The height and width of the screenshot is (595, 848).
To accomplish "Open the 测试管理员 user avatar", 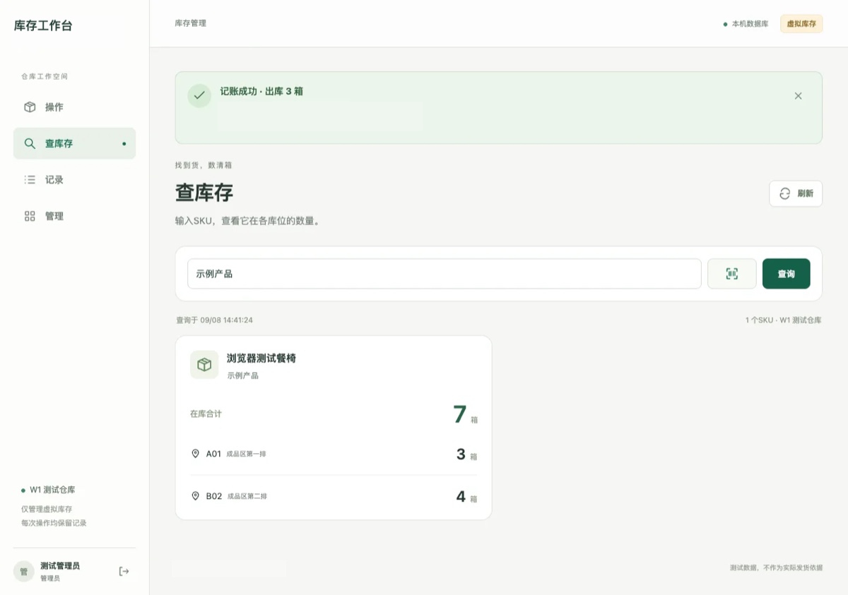I will pyautogui.click(x=24, y=572).
